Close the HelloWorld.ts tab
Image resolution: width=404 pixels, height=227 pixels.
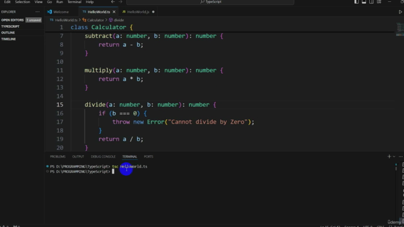pos(114,12)
